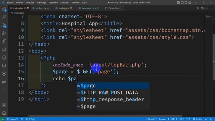Open editor More Actions ellipsis
215x121 pixels.
(x=211, y=8)
